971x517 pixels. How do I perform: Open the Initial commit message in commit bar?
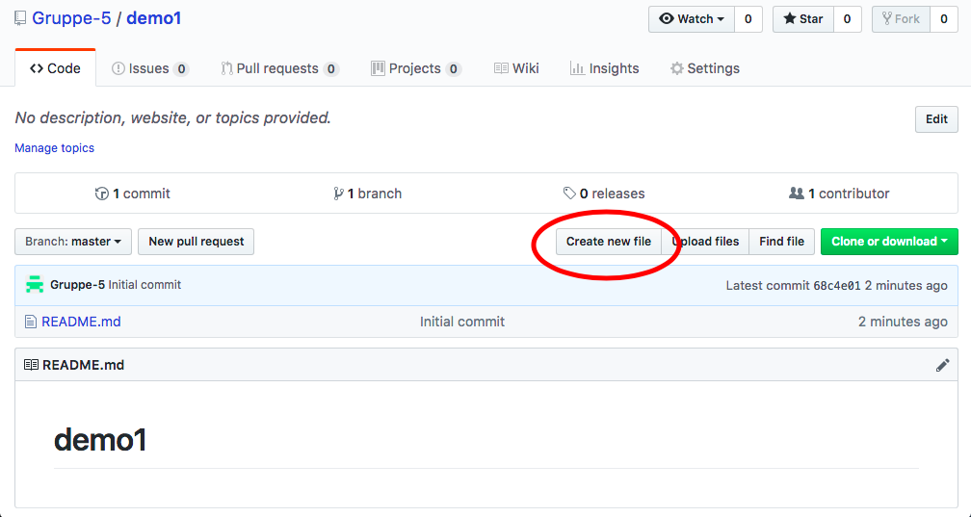(144, 285)
